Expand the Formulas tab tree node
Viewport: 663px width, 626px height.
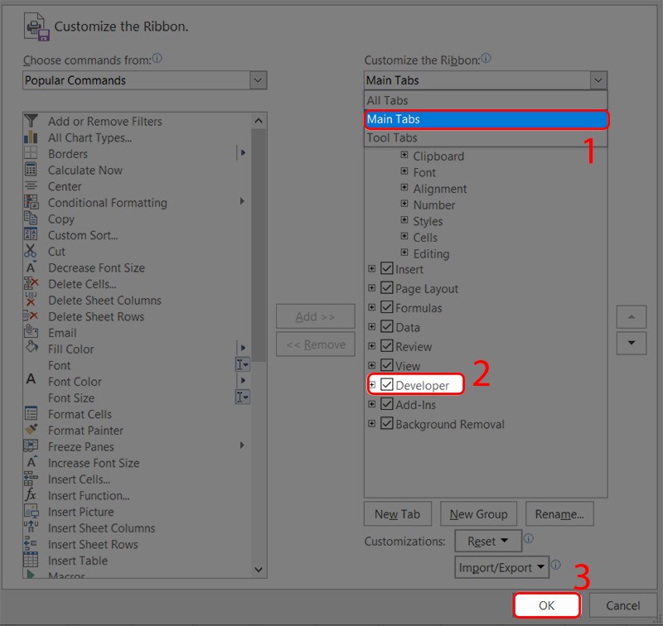coord(371,307)
